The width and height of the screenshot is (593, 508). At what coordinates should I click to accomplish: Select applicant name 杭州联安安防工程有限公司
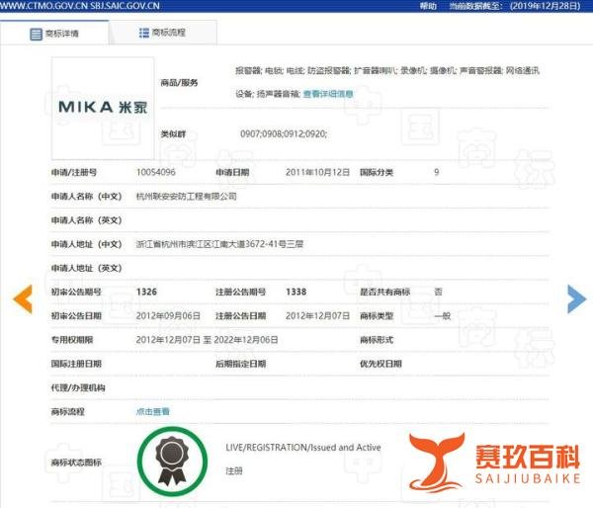click(187, 197)
